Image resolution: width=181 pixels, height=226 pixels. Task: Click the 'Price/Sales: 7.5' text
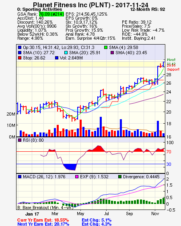point(136,26)
